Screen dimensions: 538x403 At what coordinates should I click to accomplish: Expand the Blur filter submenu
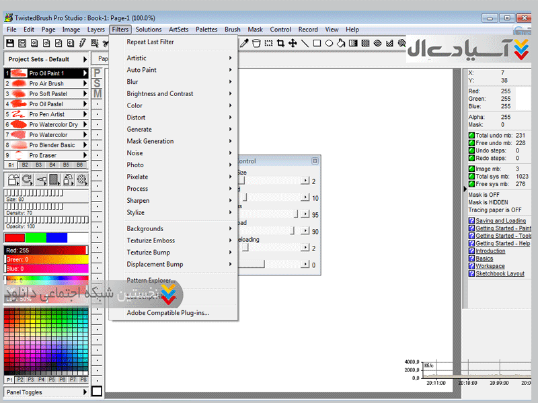pyautogui.click(x=179, y=82)
